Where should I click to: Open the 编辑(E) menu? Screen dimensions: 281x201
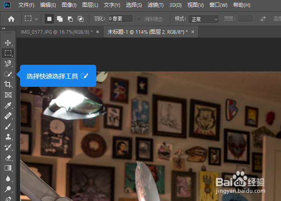[48, 5]
